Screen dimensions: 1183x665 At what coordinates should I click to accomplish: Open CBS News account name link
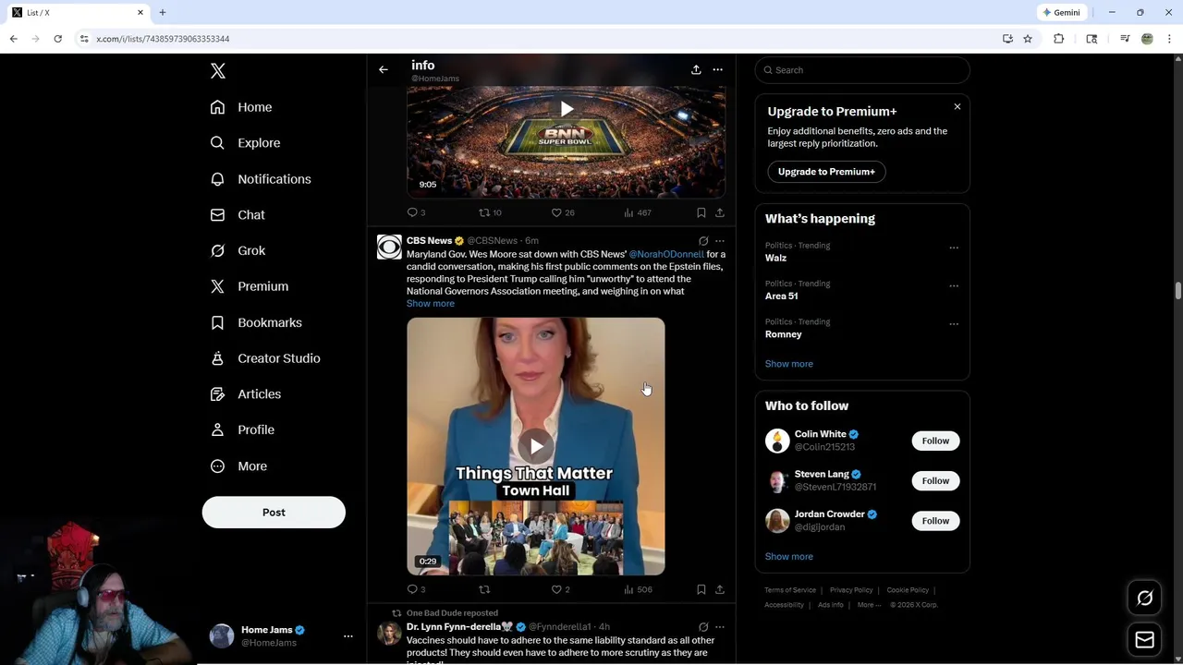coord(429,241)
